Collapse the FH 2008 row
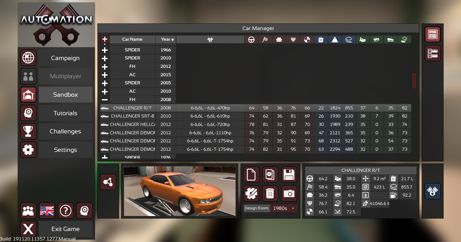Viewport: 461px width, 242px height. pos(105,100)
